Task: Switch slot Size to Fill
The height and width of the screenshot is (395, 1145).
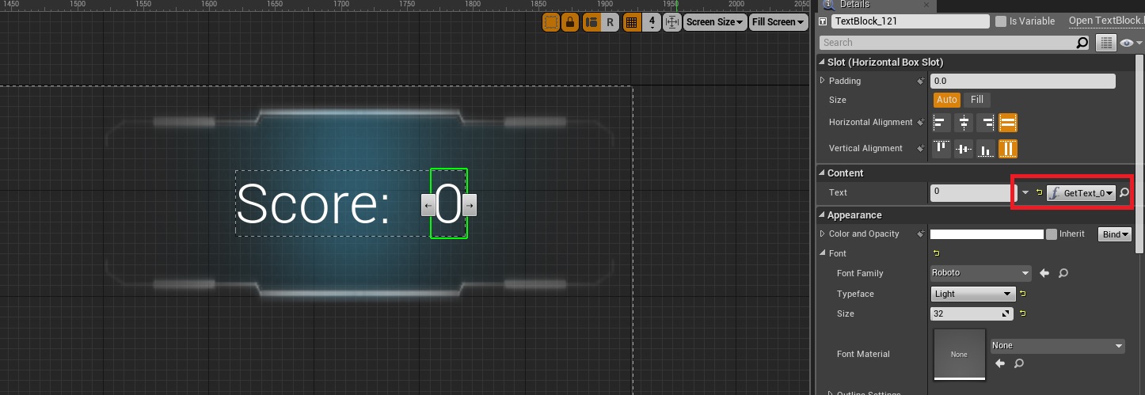Action: point(977,100)
